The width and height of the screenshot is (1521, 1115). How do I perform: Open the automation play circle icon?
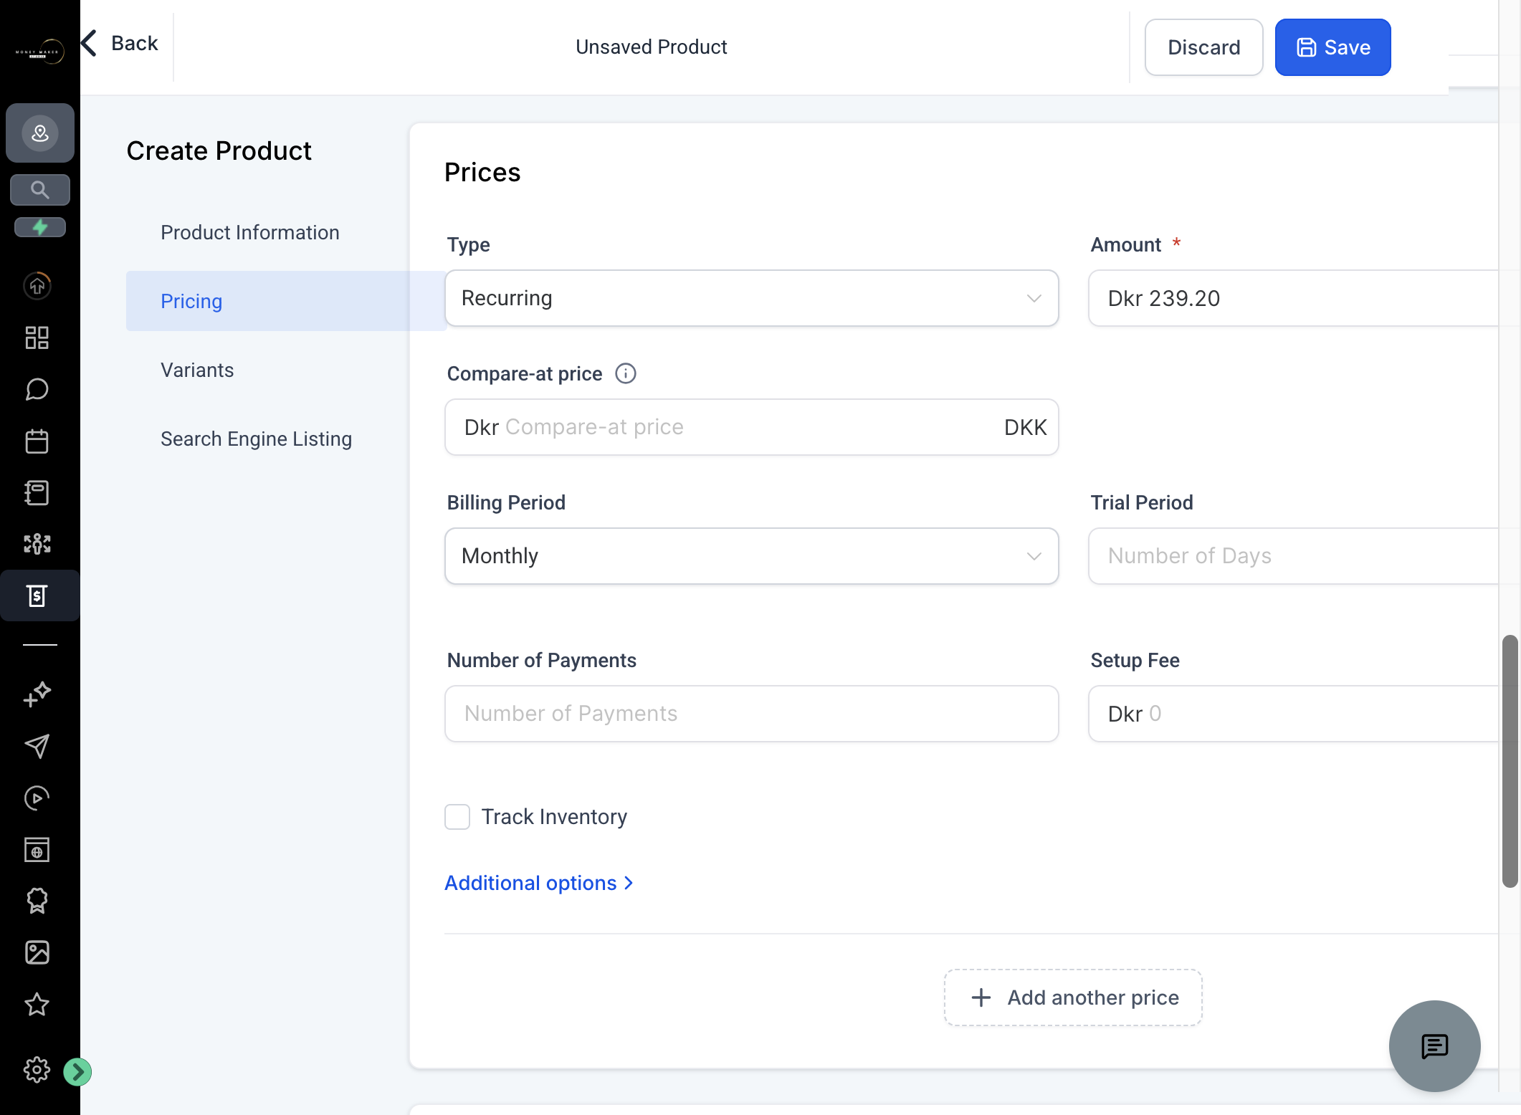point(37,798)
